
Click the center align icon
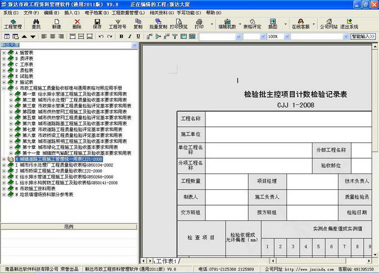[53, 36]
